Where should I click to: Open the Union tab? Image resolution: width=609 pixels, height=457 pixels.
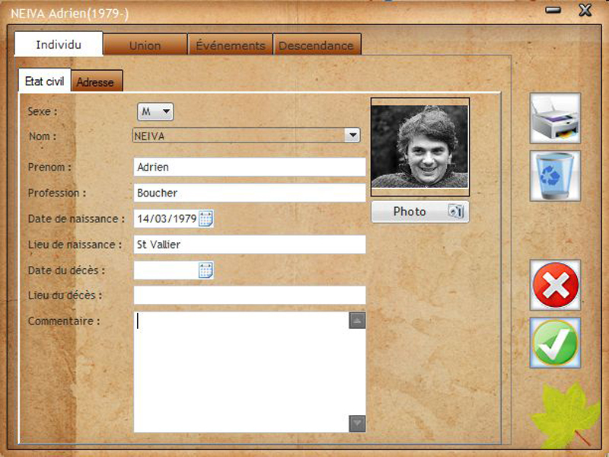tap(145, 45)
